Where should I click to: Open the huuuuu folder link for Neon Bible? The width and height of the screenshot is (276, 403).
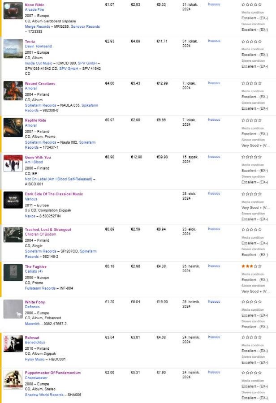pos(214,4)
